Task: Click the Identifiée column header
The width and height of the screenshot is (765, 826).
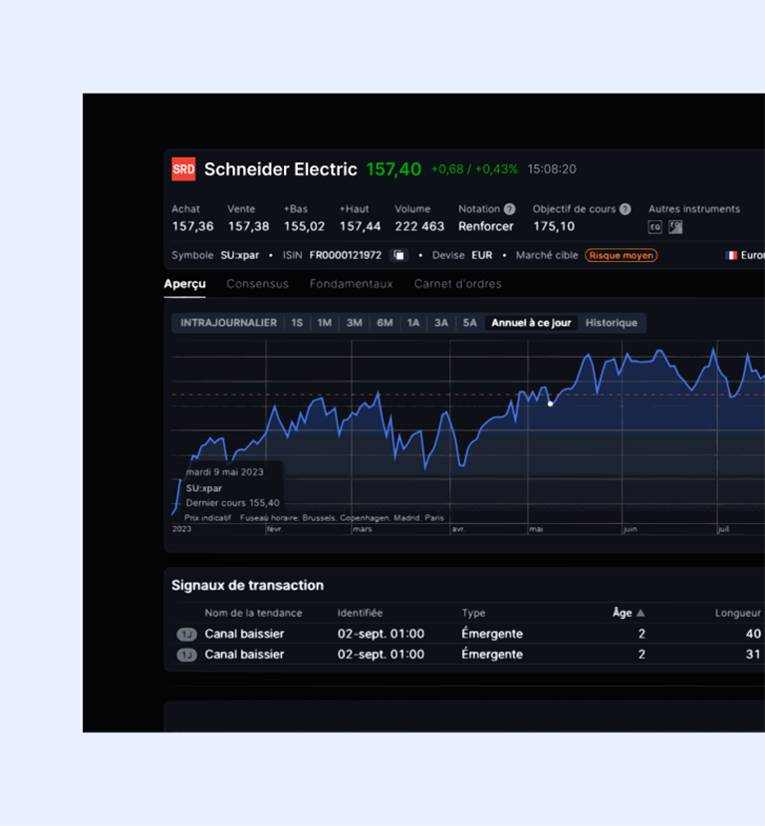Action: [361, 613]
